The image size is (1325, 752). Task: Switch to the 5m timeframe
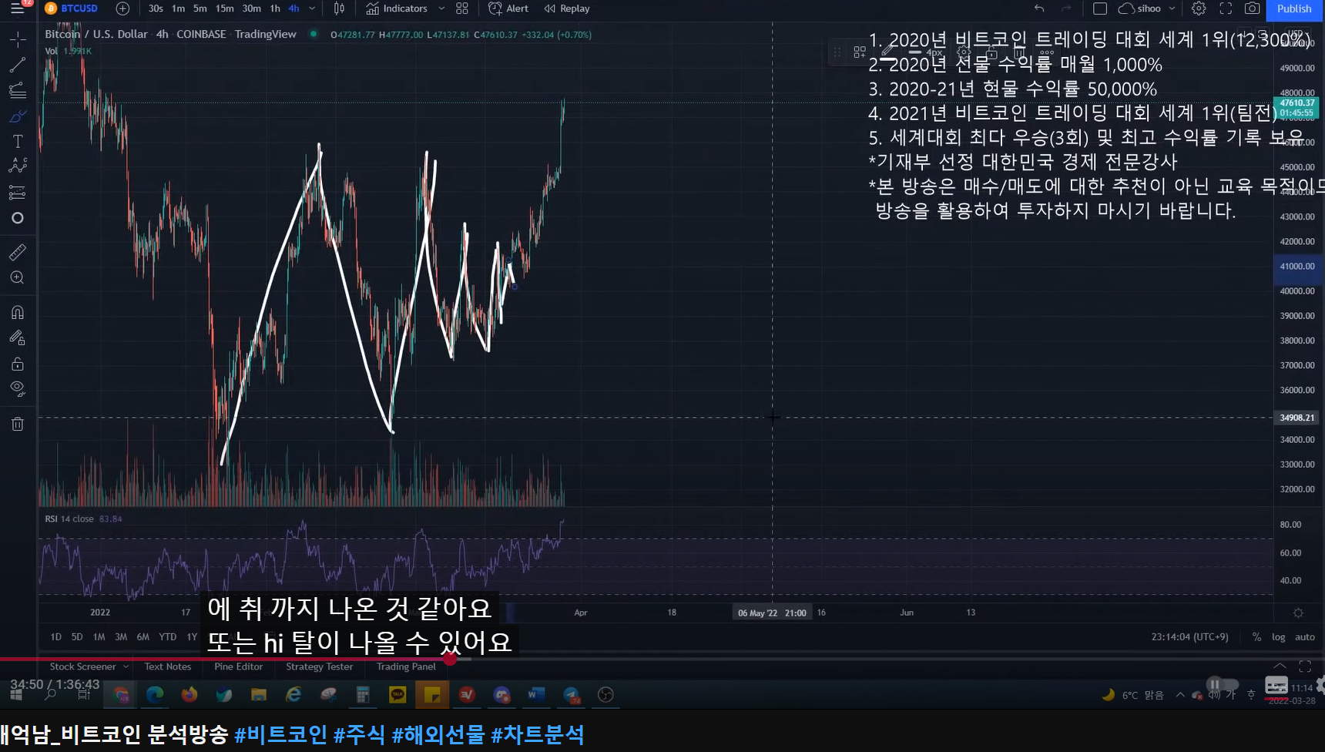point(200,8)
